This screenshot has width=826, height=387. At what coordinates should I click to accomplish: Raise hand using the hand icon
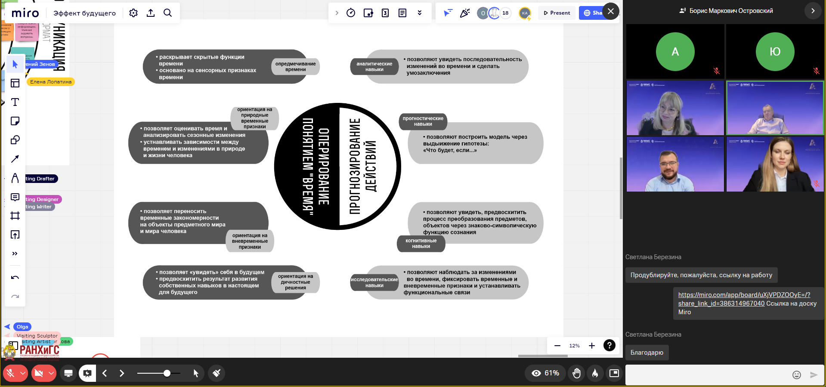point(576,373)
